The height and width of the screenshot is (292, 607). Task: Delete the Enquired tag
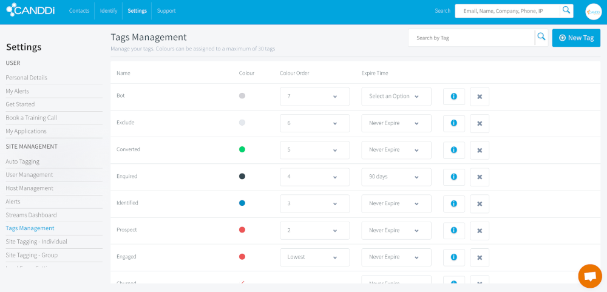480,177
